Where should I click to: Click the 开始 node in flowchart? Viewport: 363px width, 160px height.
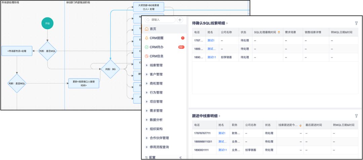(x=47, y=24)
